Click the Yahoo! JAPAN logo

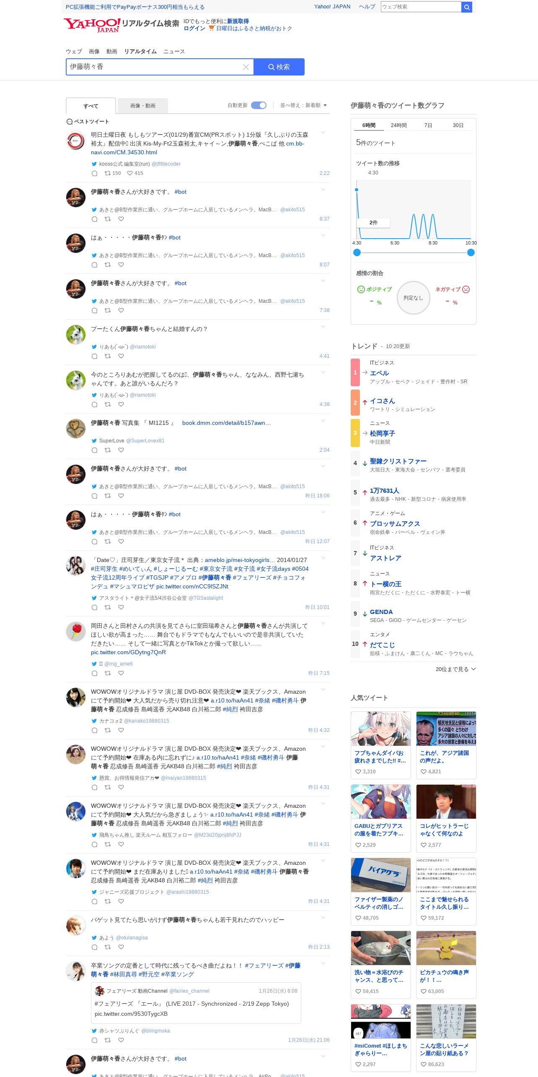pos(92,25)
